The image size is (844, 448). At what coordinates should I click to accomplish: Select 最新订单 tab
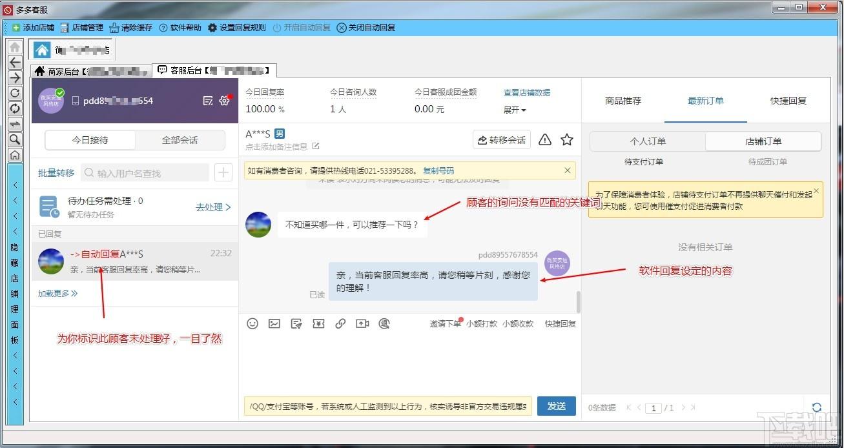pos(706,101)
